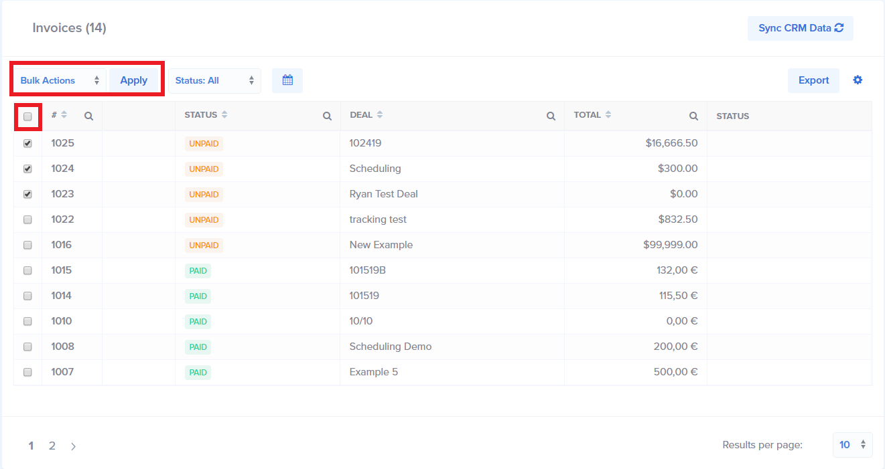Check invoice 1007 checkbox

point(27,372)
